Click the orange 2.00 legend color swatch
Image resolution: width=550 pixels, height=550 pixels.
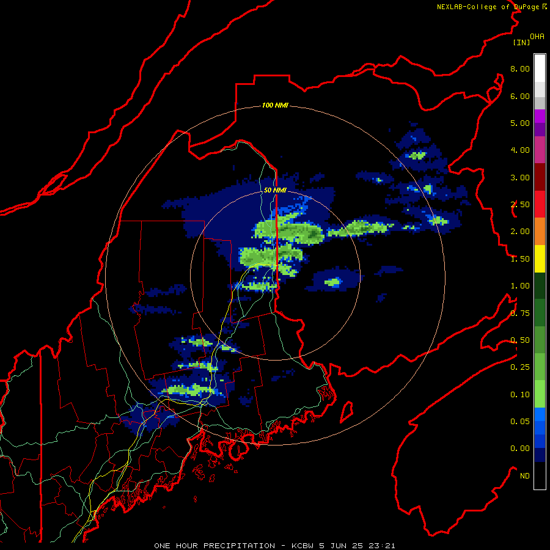point(540,231)
